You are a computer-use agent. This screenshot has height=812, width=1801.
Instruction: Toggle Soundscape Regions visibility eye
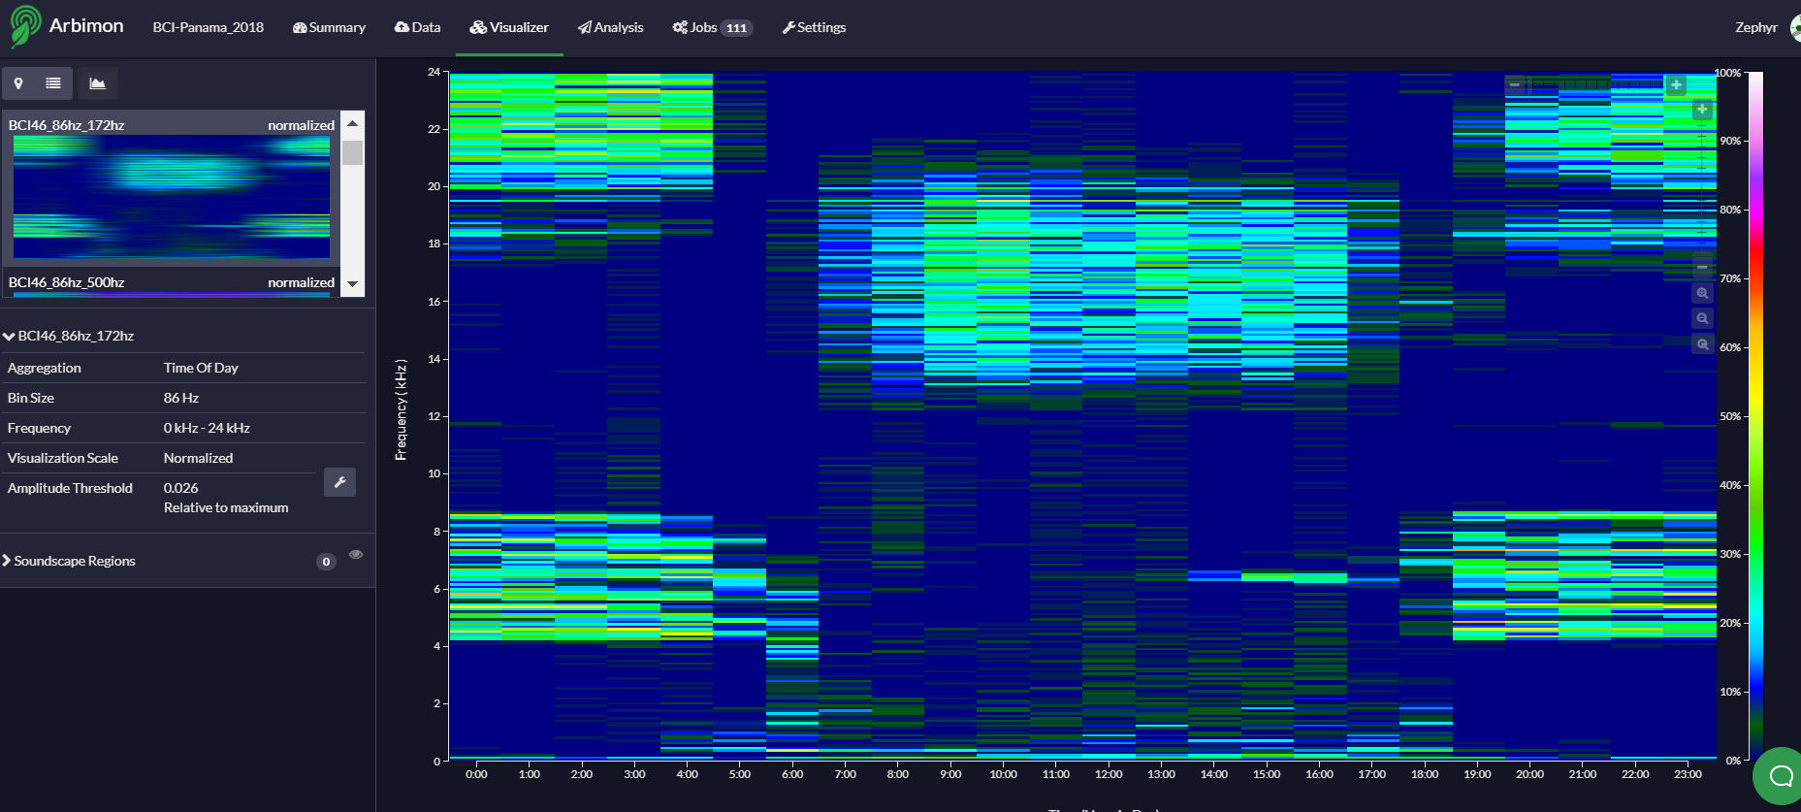[356, 555]
